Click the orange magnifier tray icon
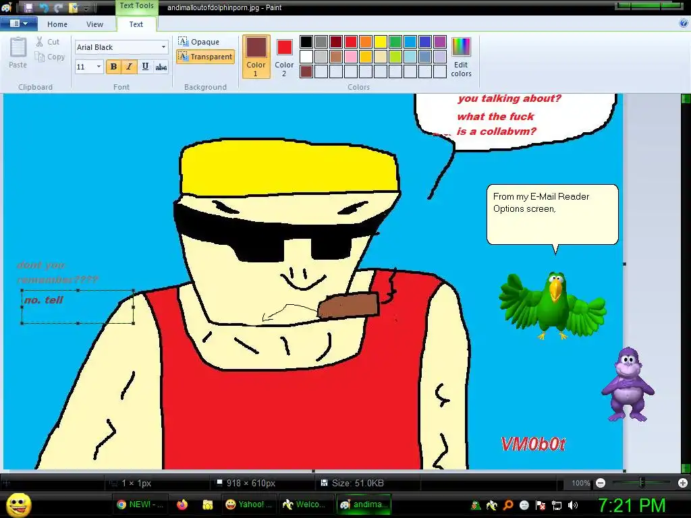 [507, 505]
